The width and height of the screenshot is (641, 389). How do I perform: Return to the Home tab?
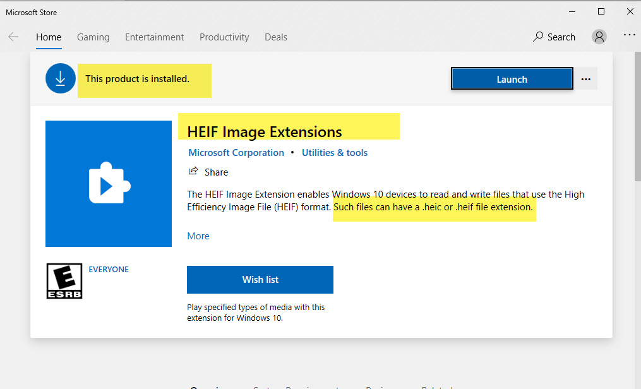tap(49, 37)
